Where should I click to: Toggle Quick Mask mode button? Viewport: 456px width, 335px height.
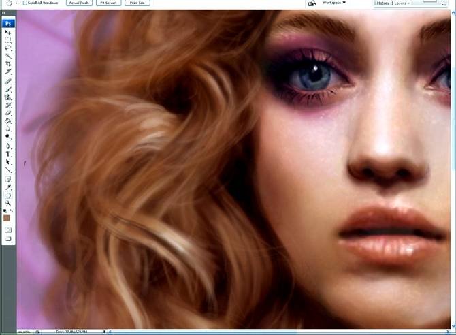coord(9,230)
